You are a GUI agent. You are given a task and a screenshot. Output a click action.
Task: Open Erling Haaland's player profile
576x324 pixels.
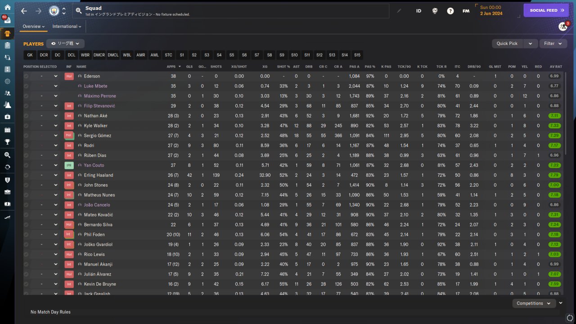click(99, 175)
